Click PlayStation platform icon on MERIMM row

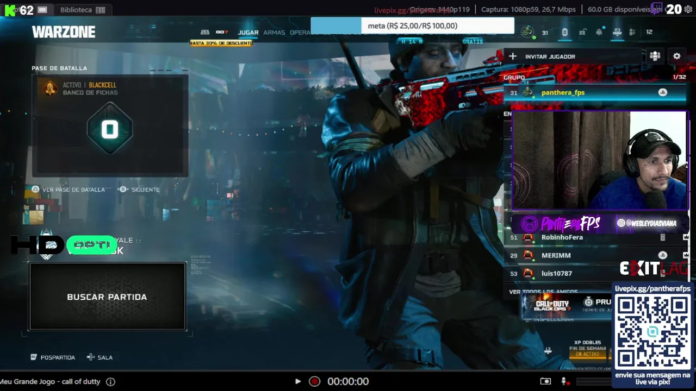[662, 255]
